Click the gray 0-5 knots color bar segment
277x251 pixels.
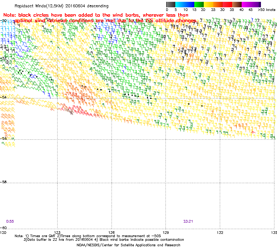[171, 4]
